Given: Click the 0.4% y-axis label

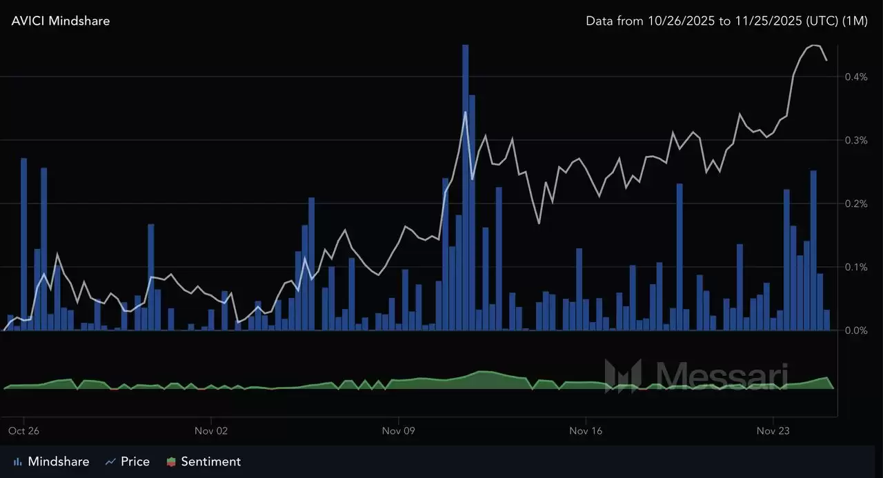Looking at the screenshot, I should (x=857, y=77).
